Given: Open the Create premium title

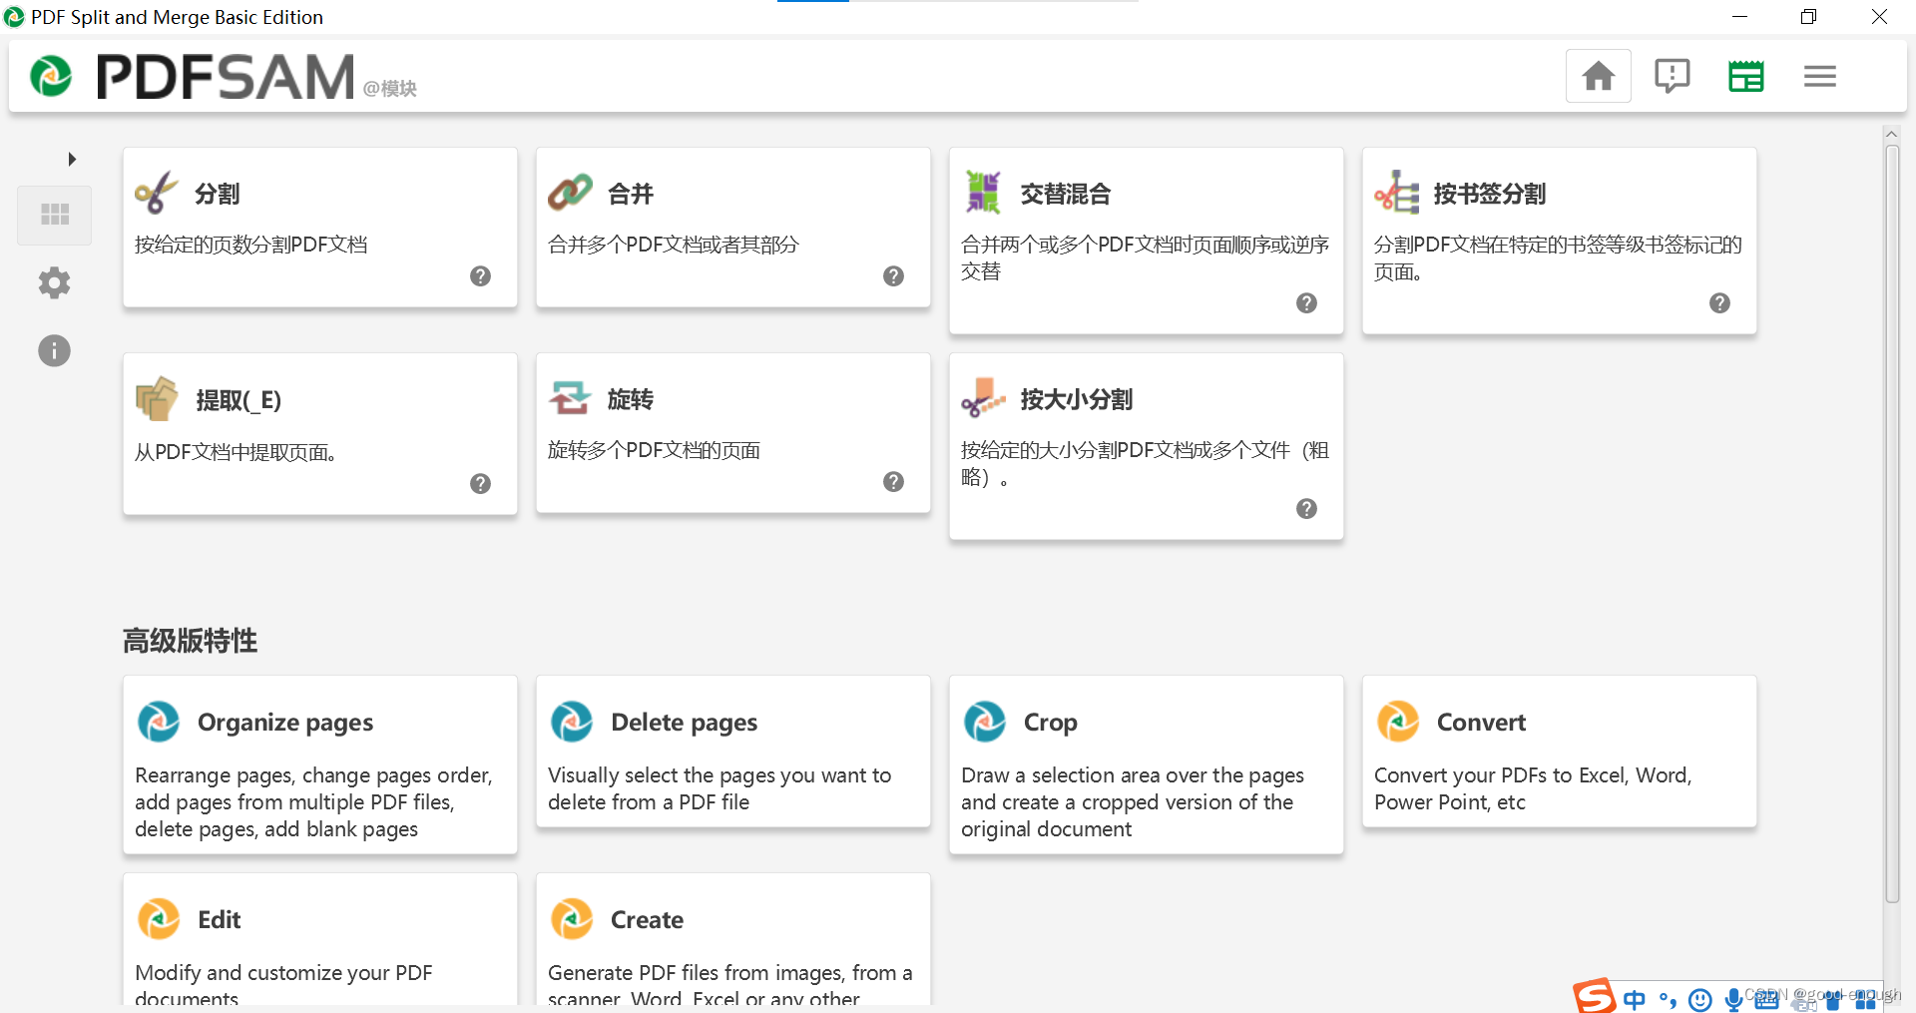Looking at the screenshot, I should click(x=647, y=920).
